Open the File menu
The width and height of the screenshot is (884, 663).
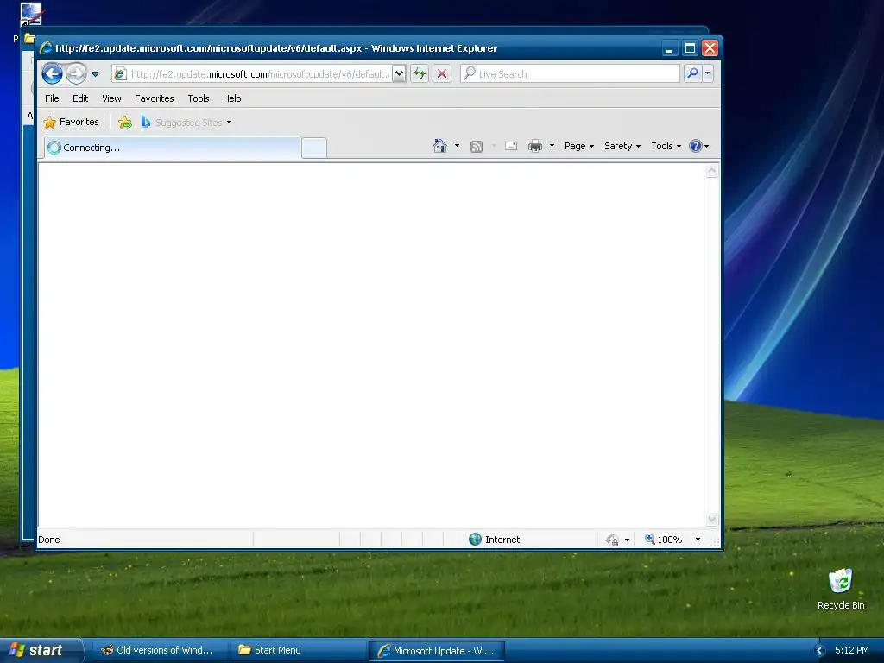[52, 98]
